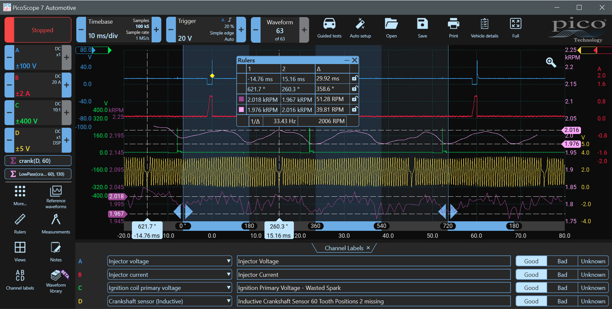The height and width of the screenshot is (309, 612).
Task: Select the crank(D, 60) math channel
Action: point(38,161)
